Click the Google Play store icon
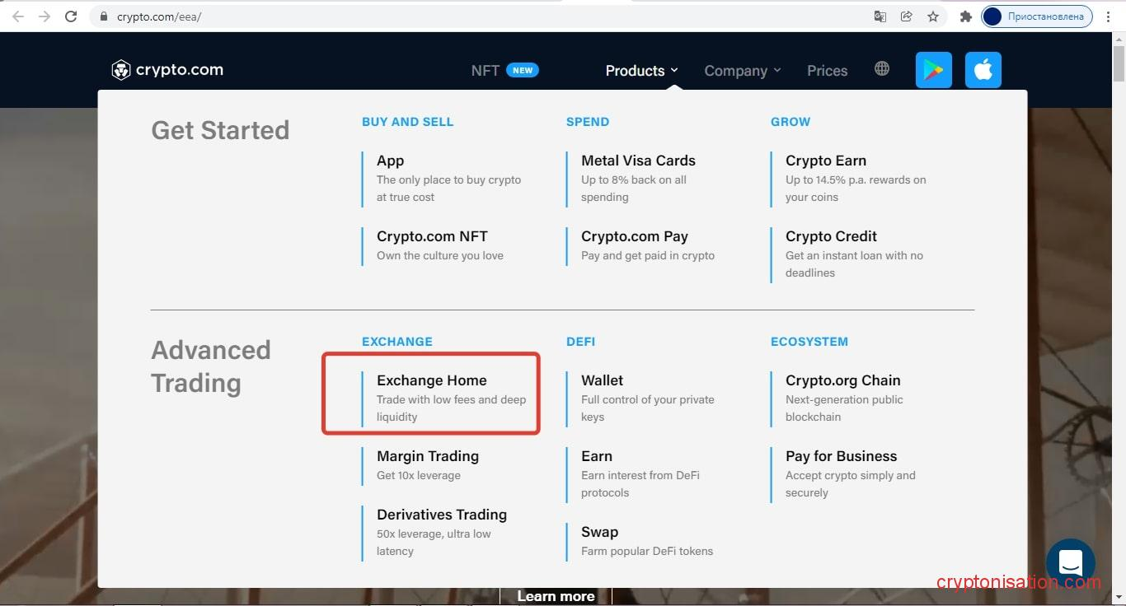Image resolution: width=1126 pixels, height=606 pixels. tap(933, 71)
